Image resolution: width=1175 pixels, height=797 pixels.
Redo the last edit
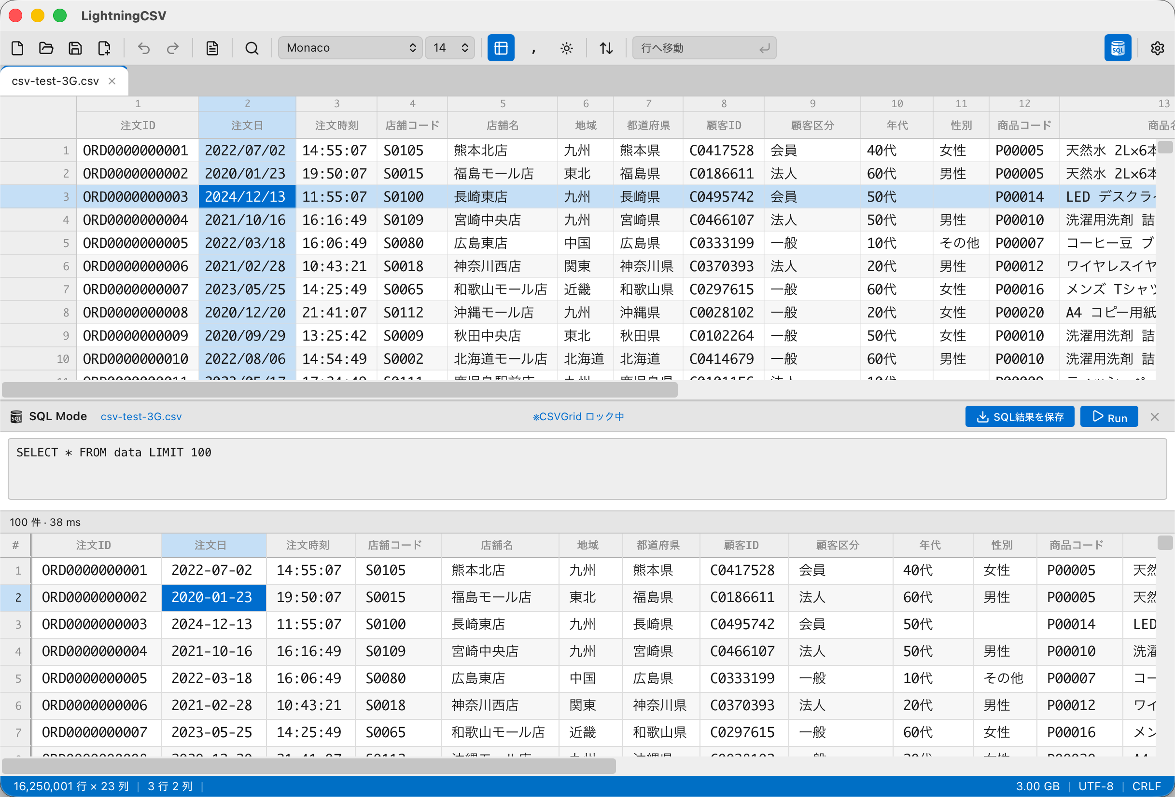point(173,48)
